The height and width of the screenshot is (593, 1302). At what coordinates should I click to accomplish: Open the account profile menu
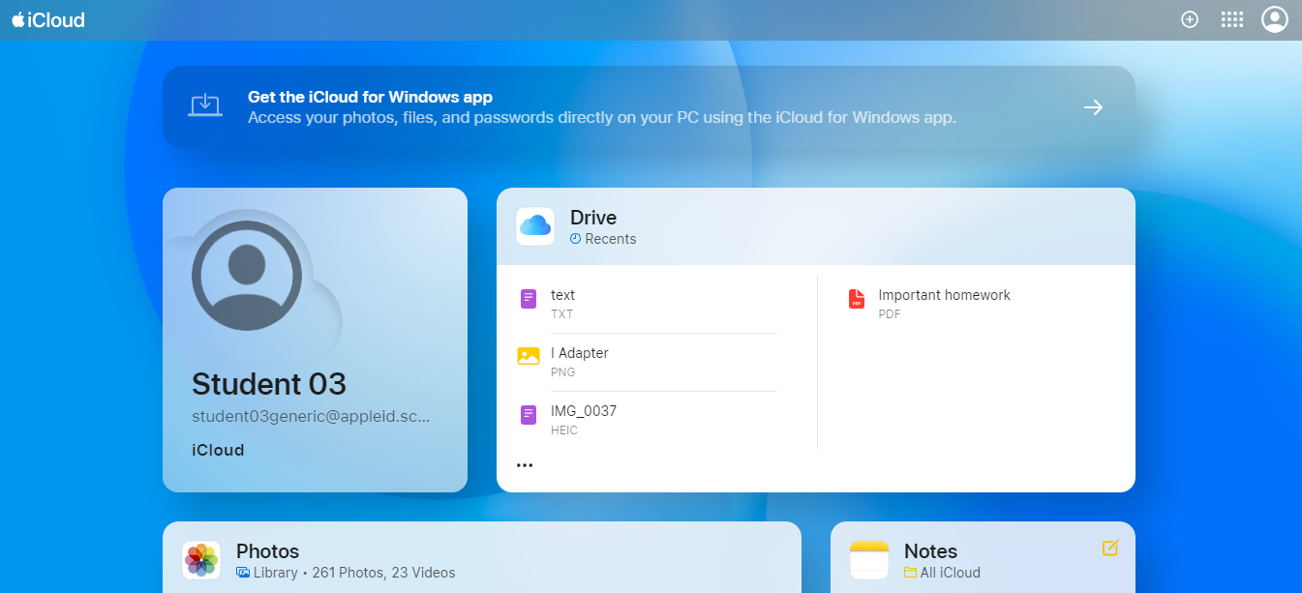click(1275, 19)
